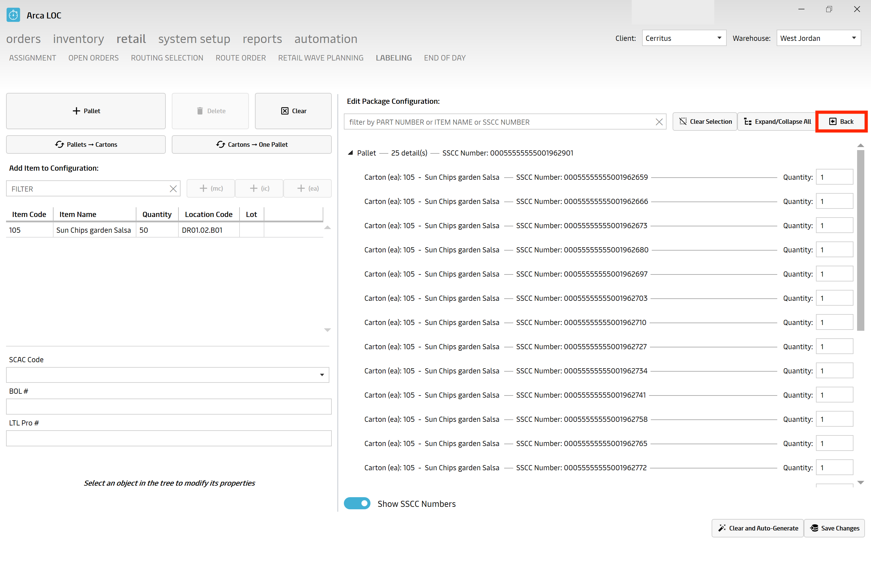Edit quantity for carton SSCC ending 1962772
Image resolution: width=871 pixels, height=581 pixels.
835,467
